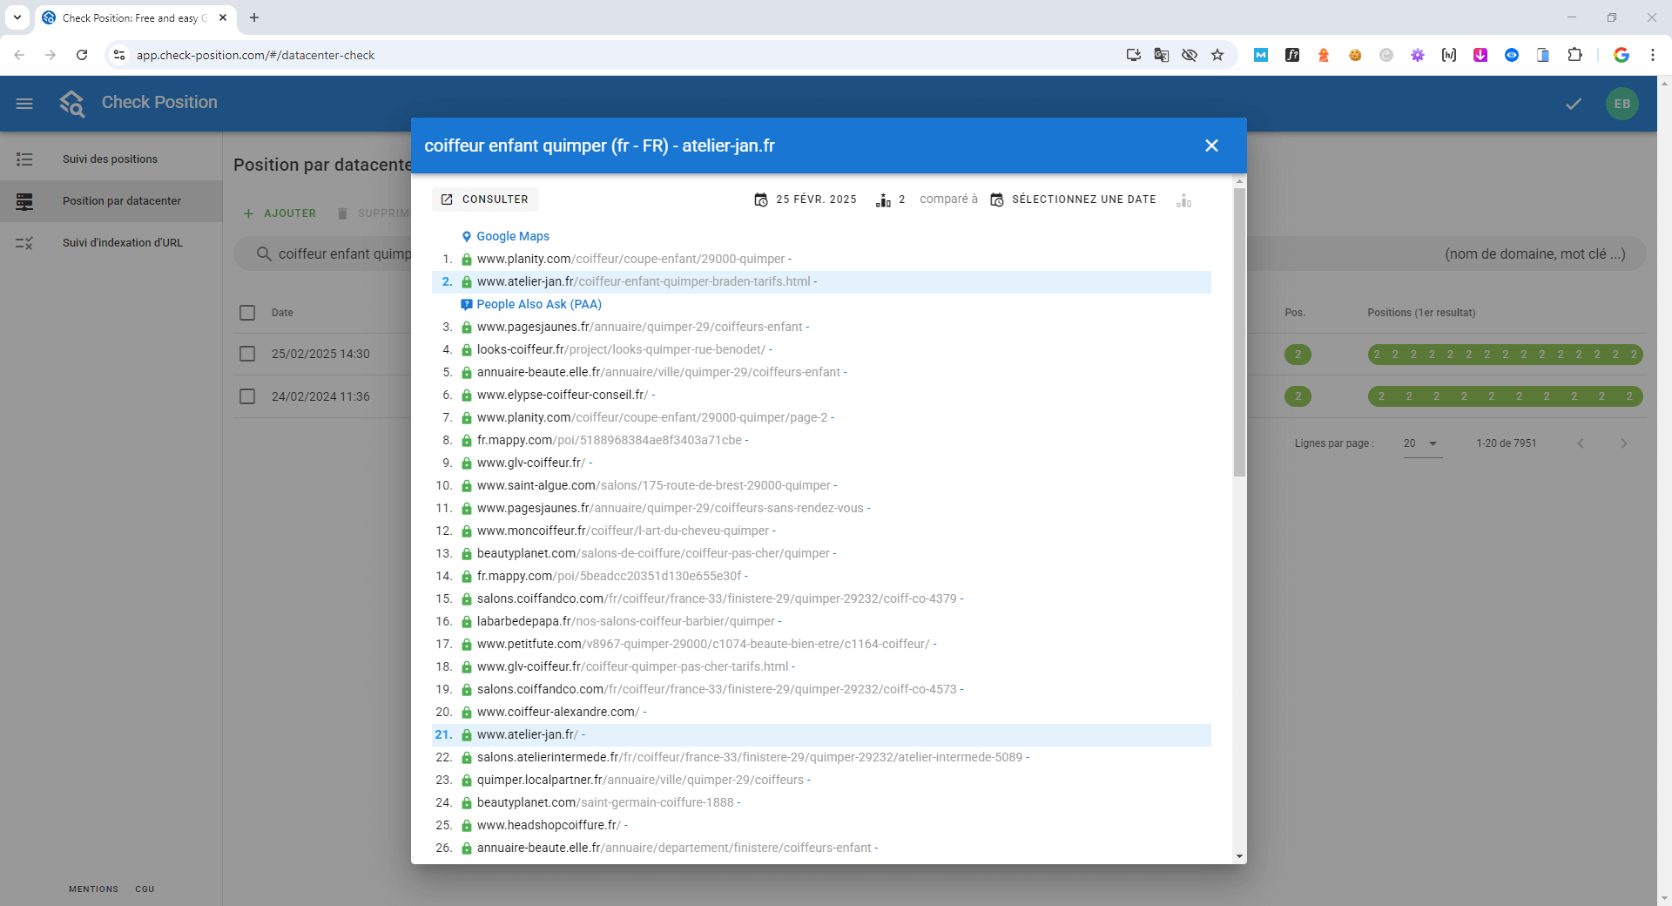This screenshot has width=1672, height=906.
Task: Click the greyed comparison chart icon
Action: (x=1183, y=200)
